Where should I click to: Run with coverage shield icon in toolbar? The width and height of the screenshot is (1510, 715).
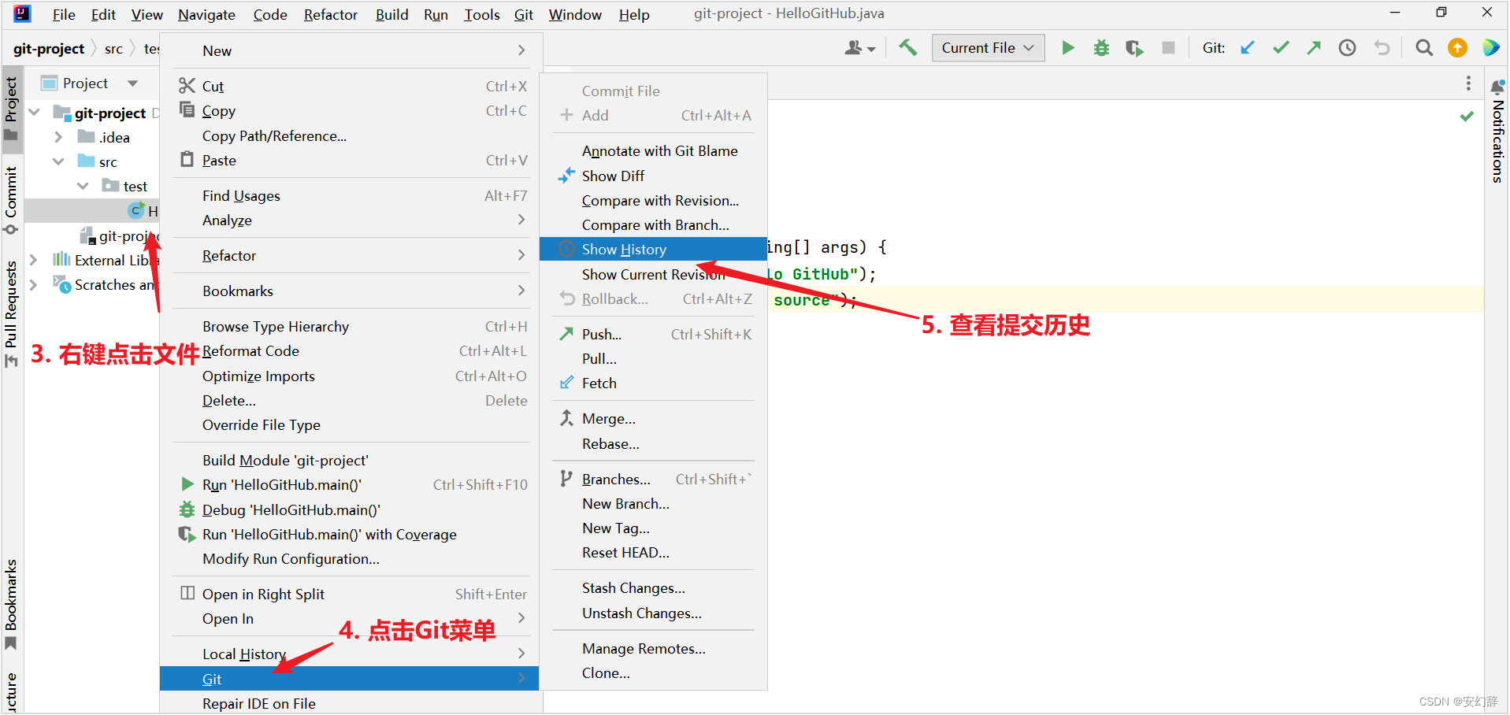1134,48
